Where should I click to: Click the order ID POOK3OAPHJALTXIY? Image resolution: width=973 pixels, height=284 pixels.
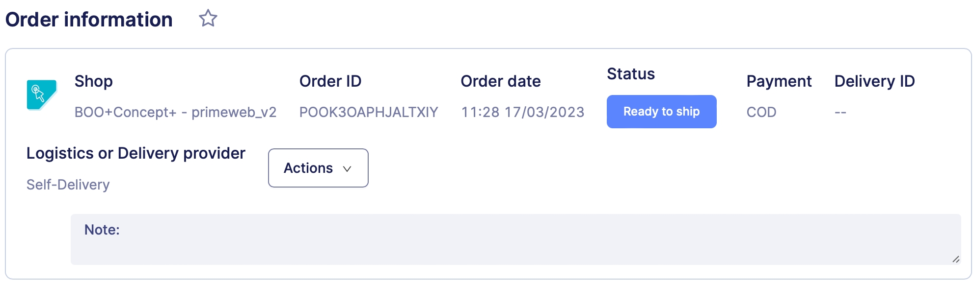368,112
